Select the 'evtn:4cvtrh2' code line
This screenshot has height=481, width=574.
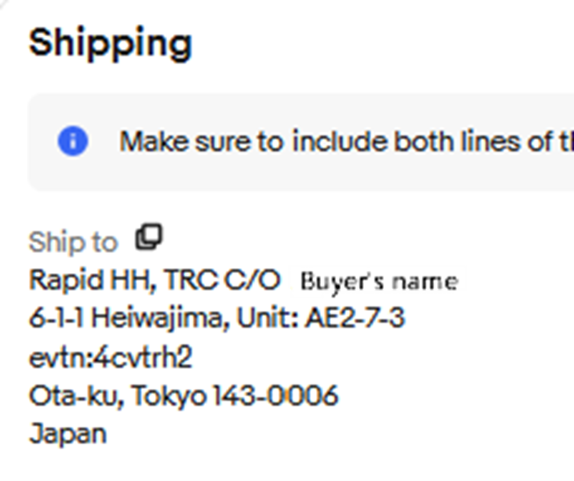click(x=110, y=357)
